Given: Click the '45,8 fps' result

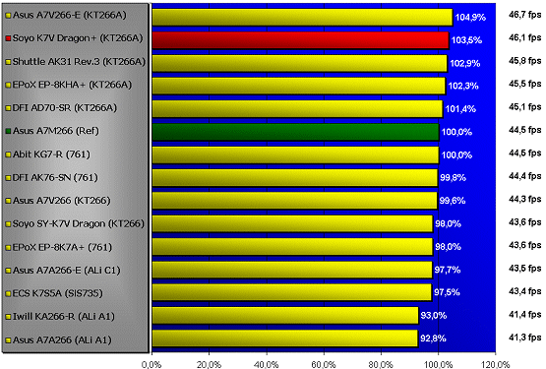Looking at the screenshot, I should pos(525,61).
